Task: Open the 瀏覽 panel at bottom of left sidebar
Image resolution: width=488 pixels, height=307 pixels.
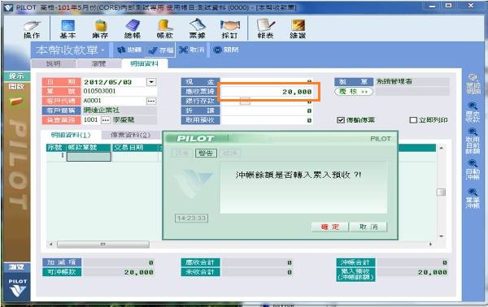Action: (x=17, y=267)
